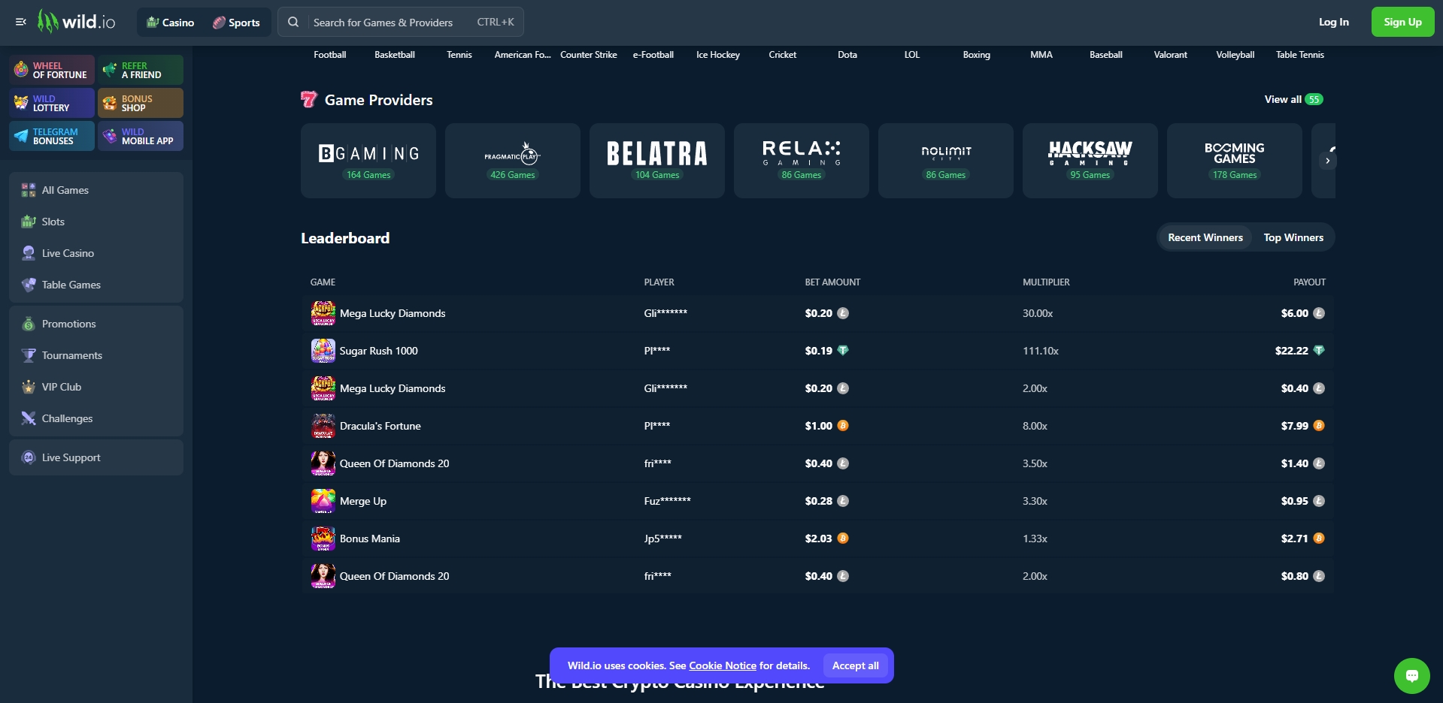Click player name Jp5*****
Viewport: 1443px width, 703px height.
click(x=662, y=539)
